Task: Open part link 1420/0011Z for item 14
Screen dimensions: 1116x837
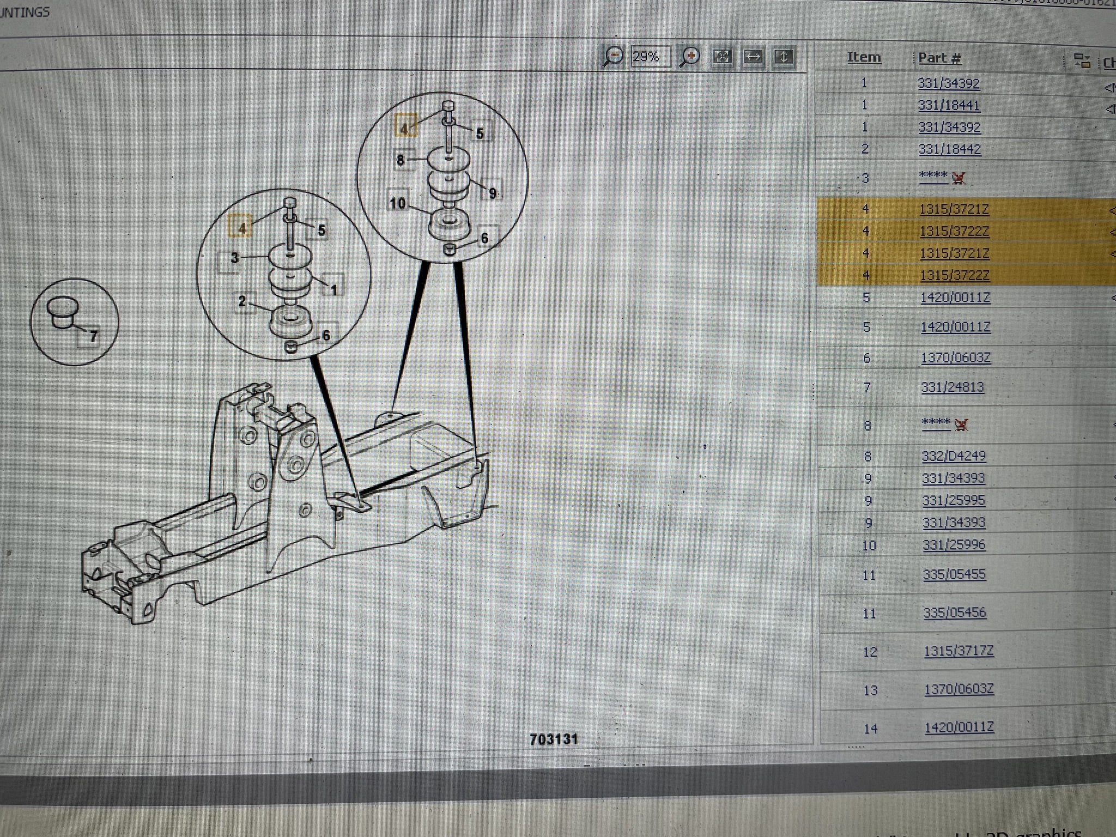Action: click(x=959, y=727)
